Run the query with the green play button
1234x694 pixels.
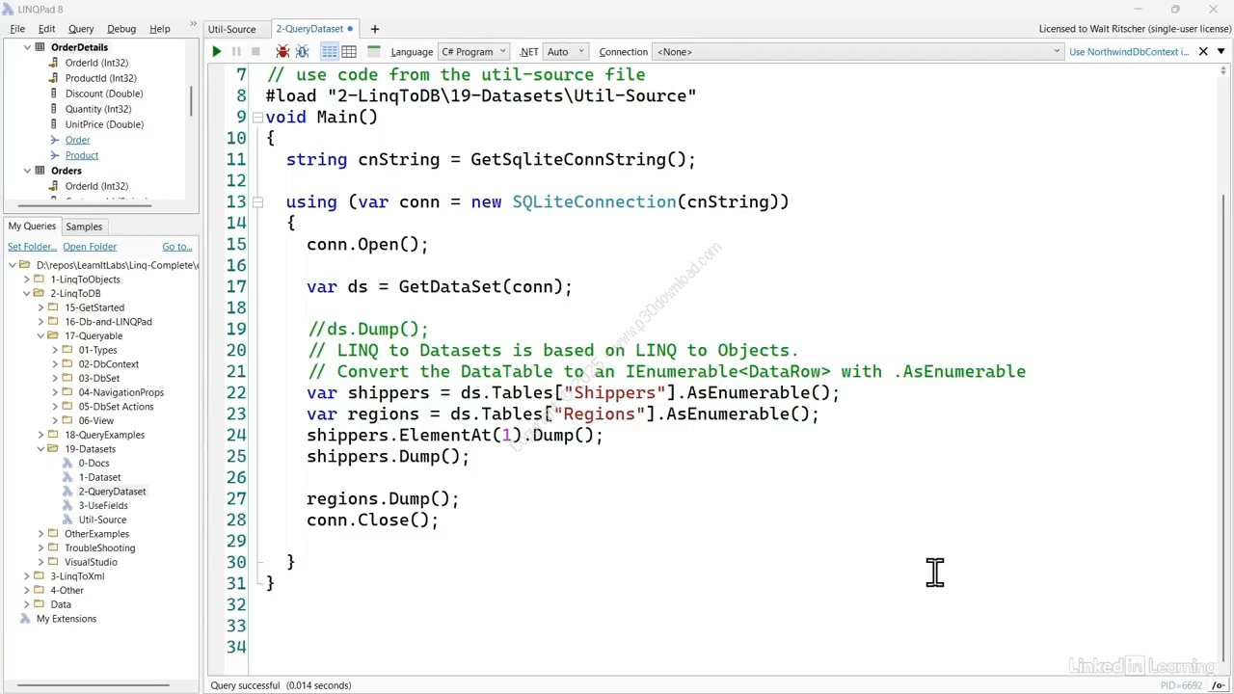pyautogui.click(x=217, y=52)
